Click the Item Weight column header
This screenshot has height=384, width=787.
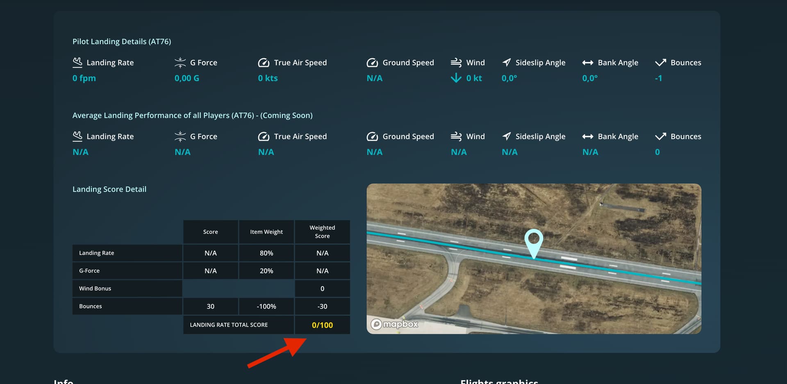pyautogui.click(x=266, y=232)
